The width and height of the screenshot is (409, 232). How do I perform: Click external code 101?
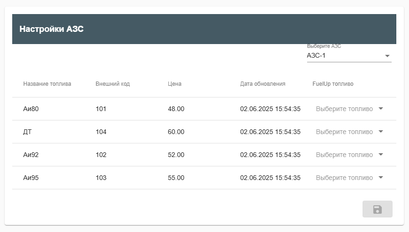click(x=101, y=109)
